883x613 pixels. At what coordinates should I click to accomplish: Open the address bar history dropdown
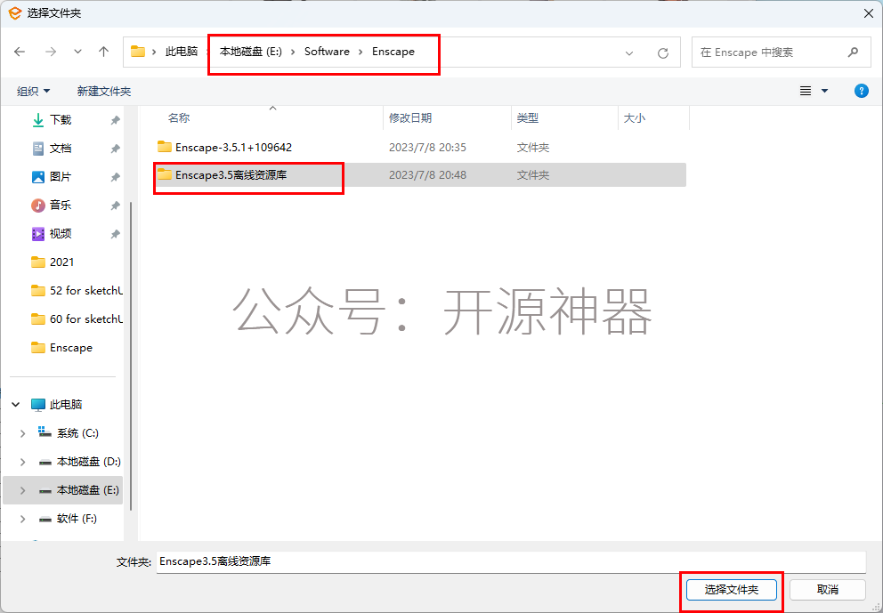pos(629,52)
